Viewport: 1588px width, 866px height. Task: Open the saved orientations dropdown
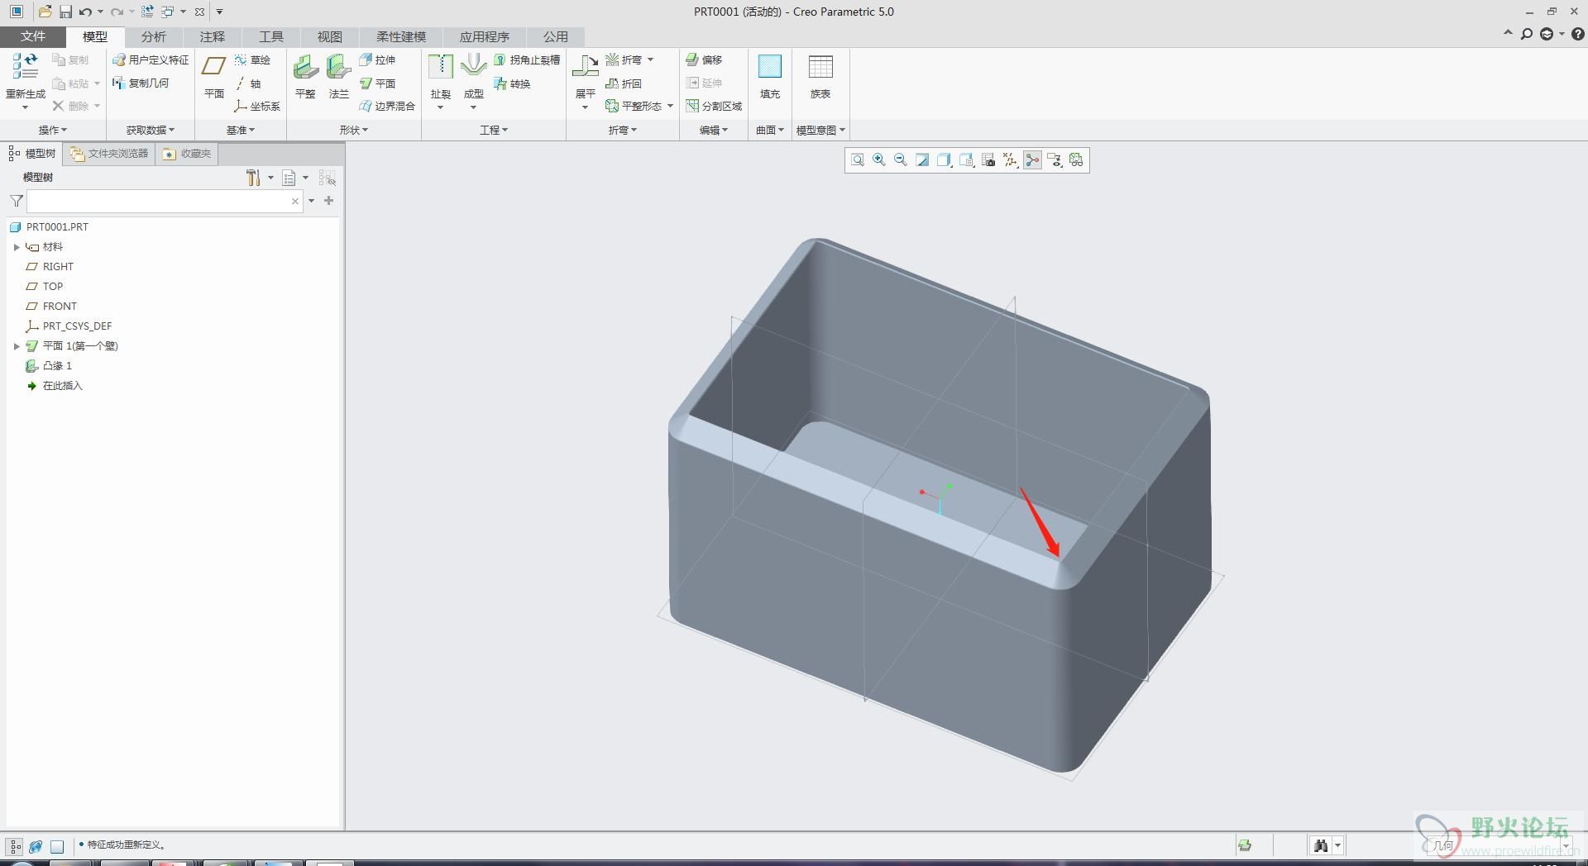coord(966,160)
